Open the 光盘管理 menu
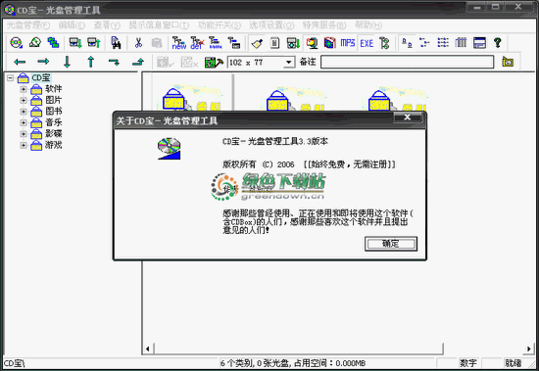The height and width of the screenshot is (371, 539). 28,25
